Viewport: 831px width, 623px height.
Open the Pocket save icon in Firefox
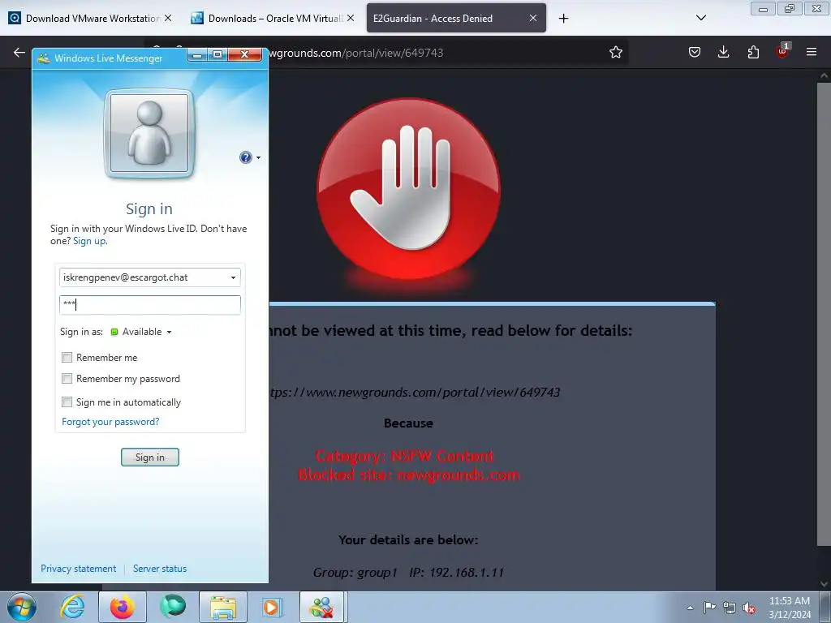695,52
